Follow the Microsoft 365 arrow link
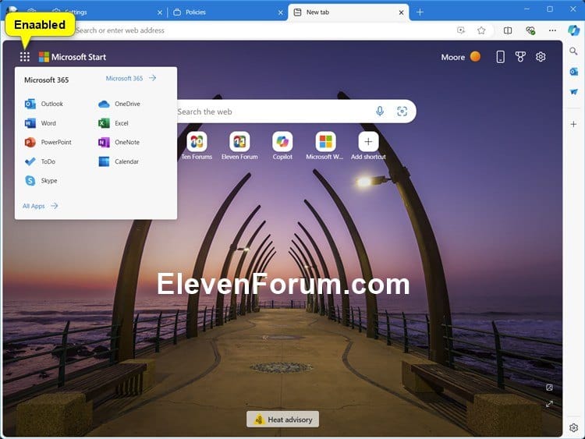 pos(131,78)
